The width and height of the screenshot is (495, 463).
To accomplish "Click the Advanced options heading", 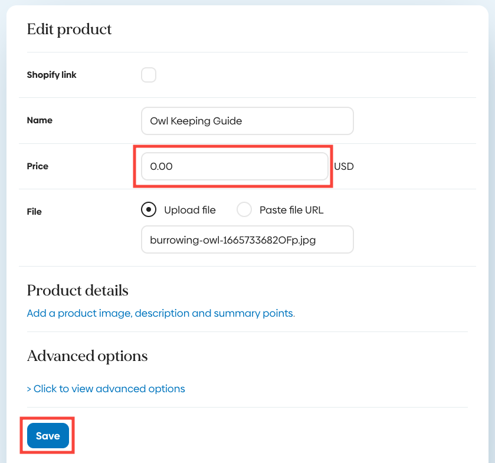I will (87, 356).
